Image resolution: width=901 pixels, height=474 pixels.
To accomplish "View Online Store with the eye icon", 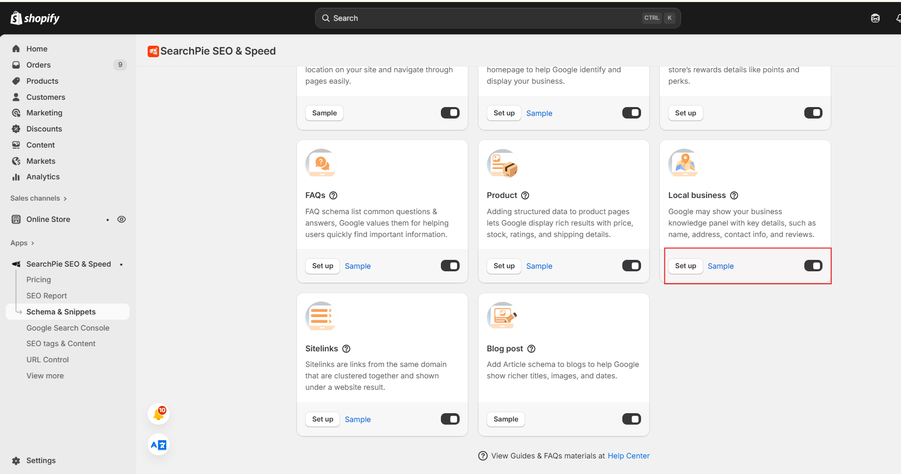I will click(122, 219).
